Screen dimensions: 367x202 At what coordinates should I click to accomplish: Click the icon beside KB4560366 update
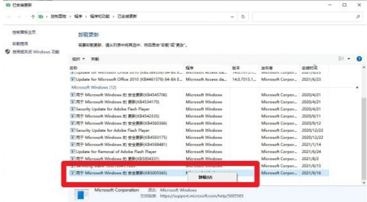point(72,123)
